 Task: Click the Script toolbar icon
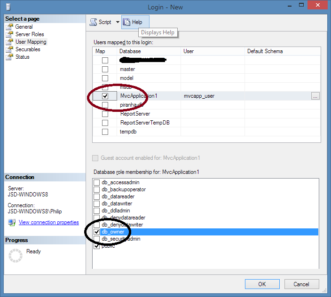(x=94, y=22)
